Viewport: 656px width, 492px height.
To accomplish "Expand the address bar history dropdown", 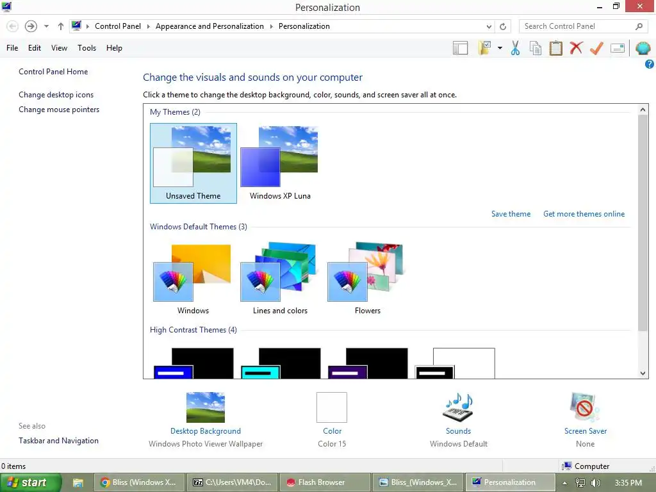I will (x=489, y=26).
